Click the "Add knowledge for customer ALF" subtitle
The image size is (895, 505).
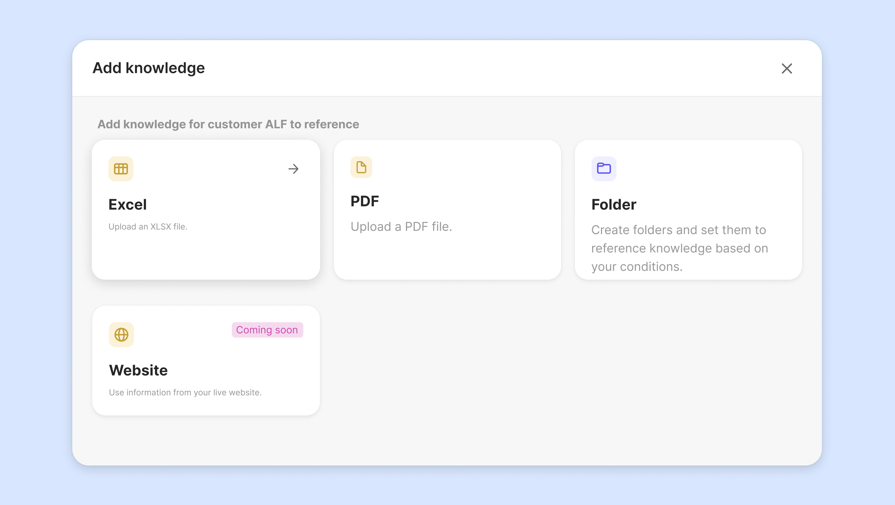click(x=228, y=124)
